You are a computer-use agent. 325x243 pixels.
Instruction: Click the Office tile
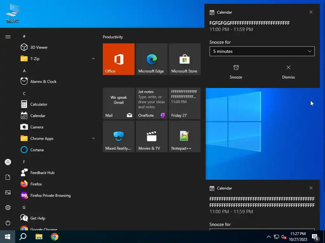119,59
